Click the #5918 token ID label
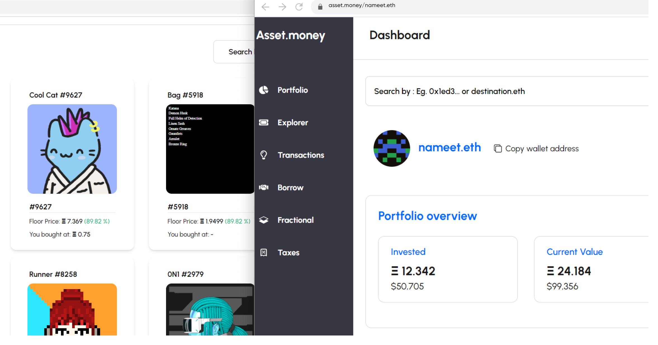 178,207
